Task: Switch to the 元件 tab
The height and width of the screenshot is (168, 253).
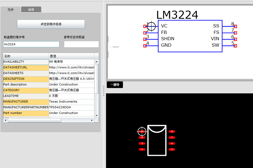Action: pyautogui.click(x=11, y=10)
